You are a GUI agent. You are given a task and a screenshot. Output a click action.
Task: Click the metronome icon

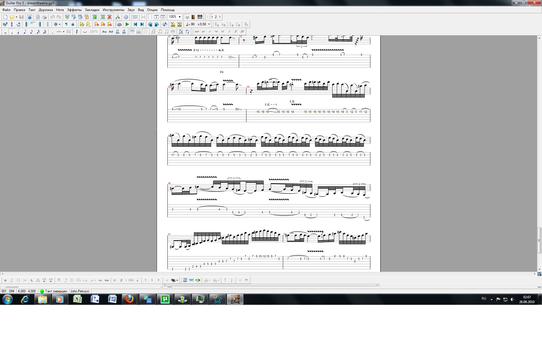coord(173,24)
